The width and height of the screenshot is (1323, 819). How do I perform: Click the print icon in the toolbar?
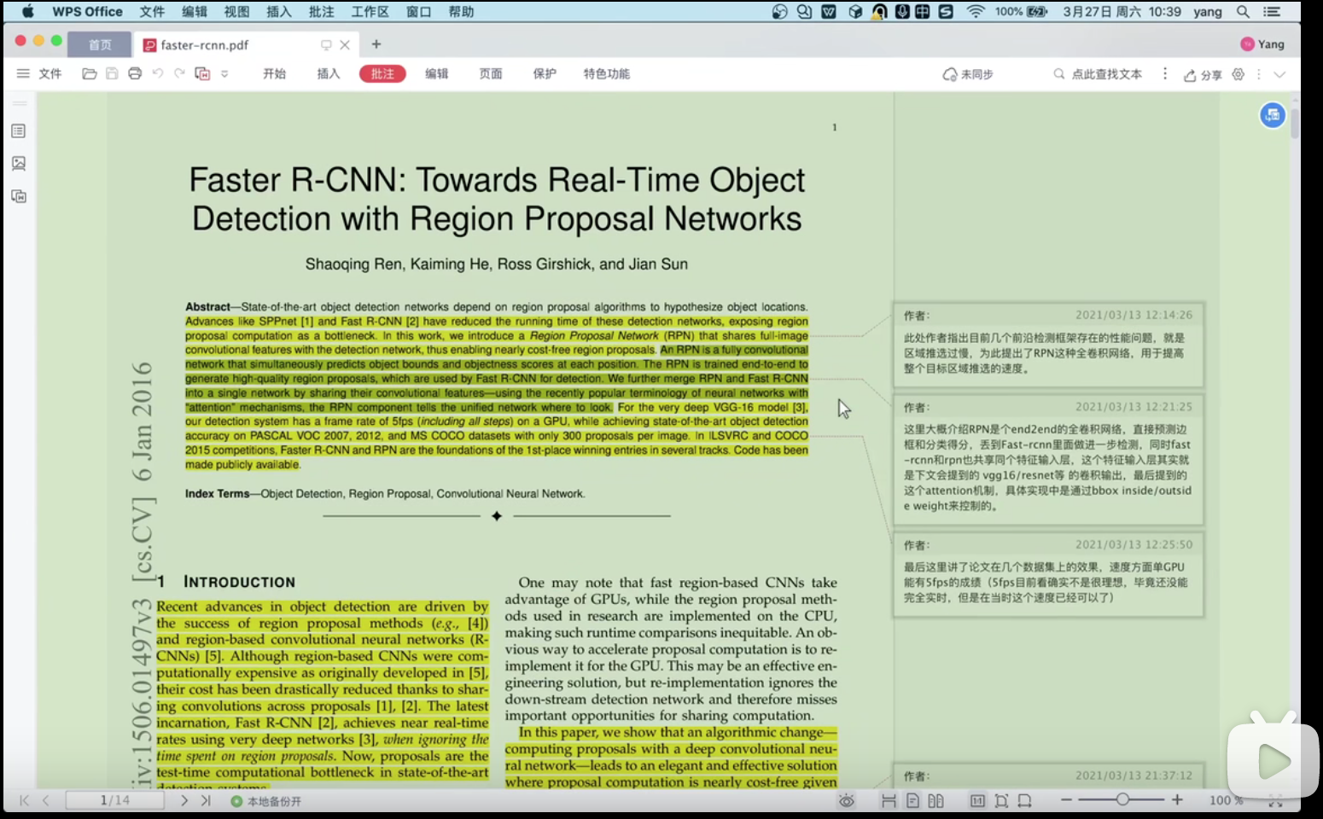click(x=135, y=74)
